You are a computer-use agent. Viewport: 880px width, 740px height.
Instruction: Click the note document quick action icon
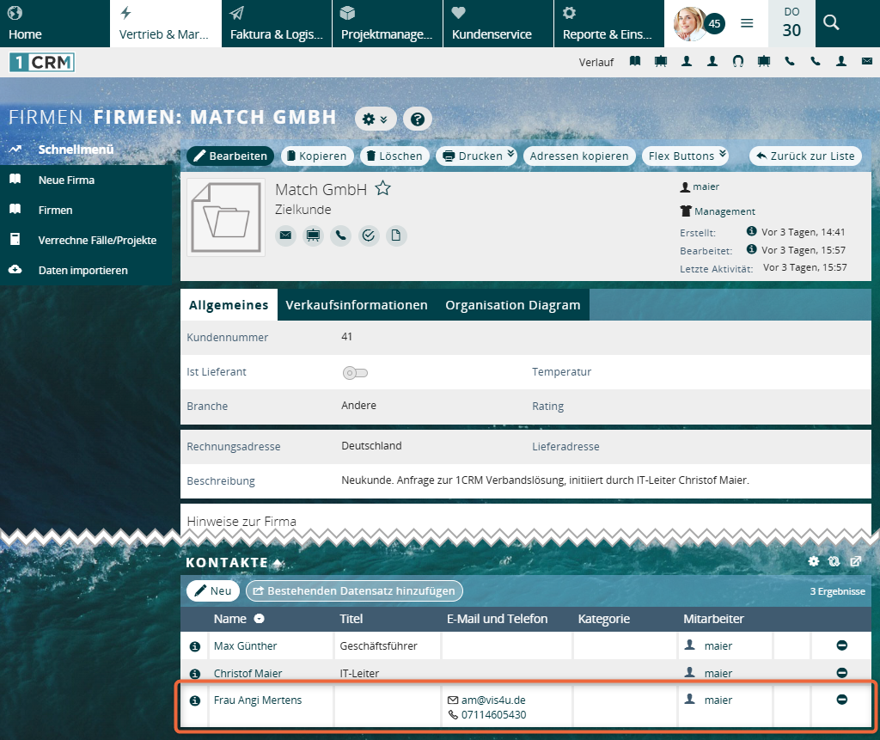click(395, 235)
